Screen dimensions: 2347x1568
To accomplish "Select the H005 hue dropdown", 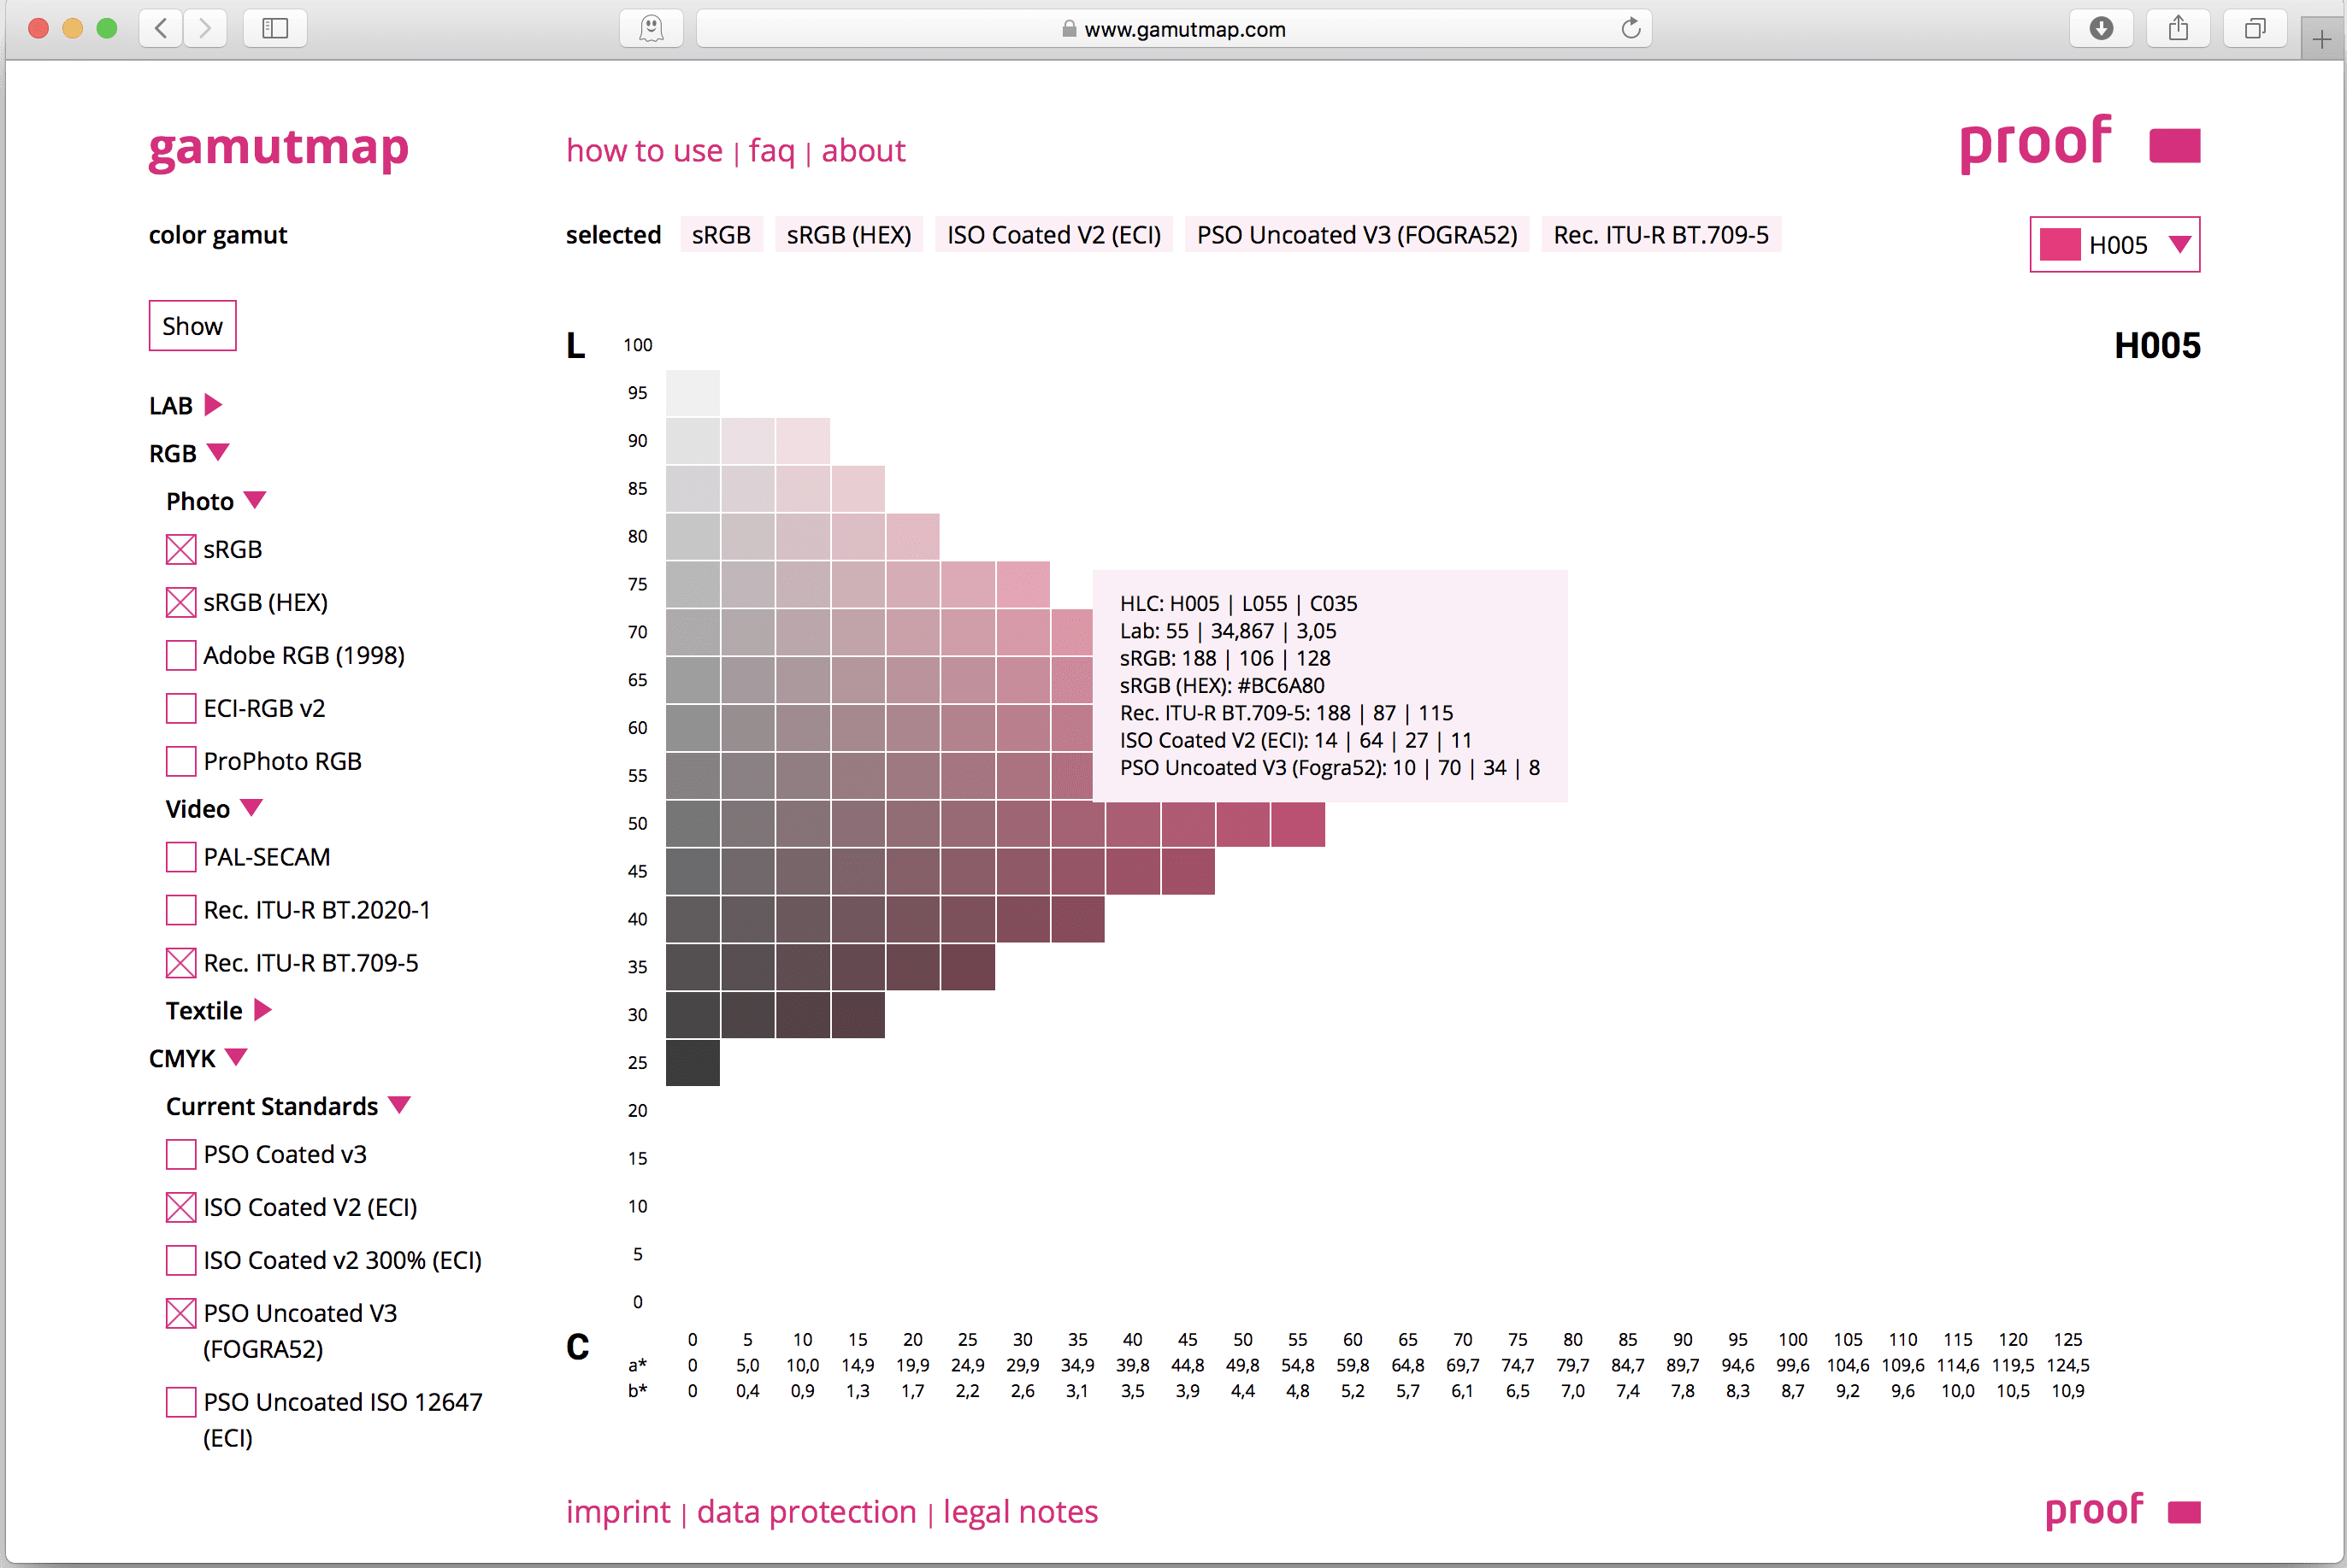I will (x=2120, y=244).
